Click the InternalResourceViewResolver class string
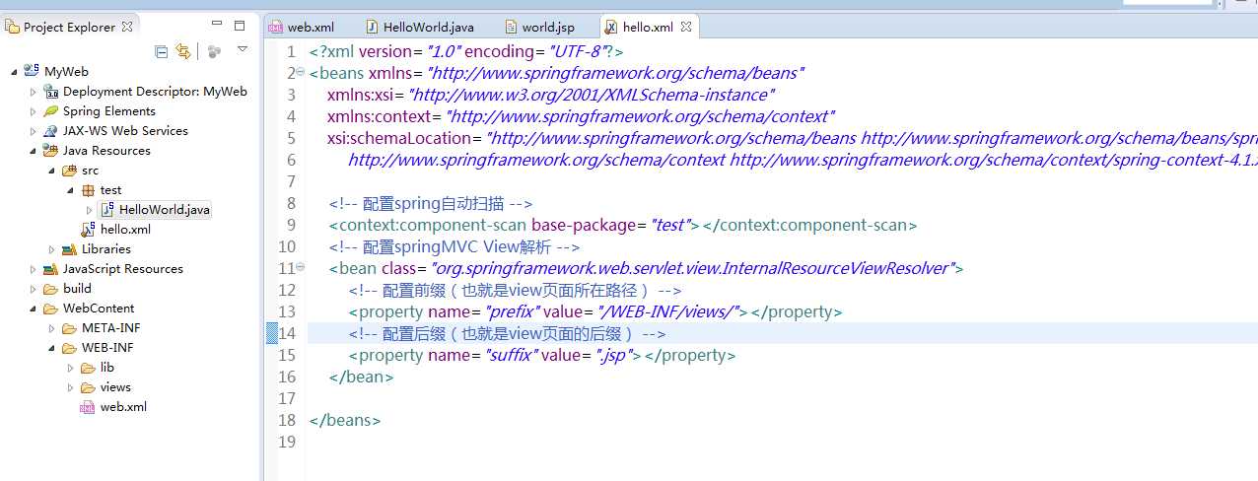This screenshot has height=481, width=1258. 692,268
